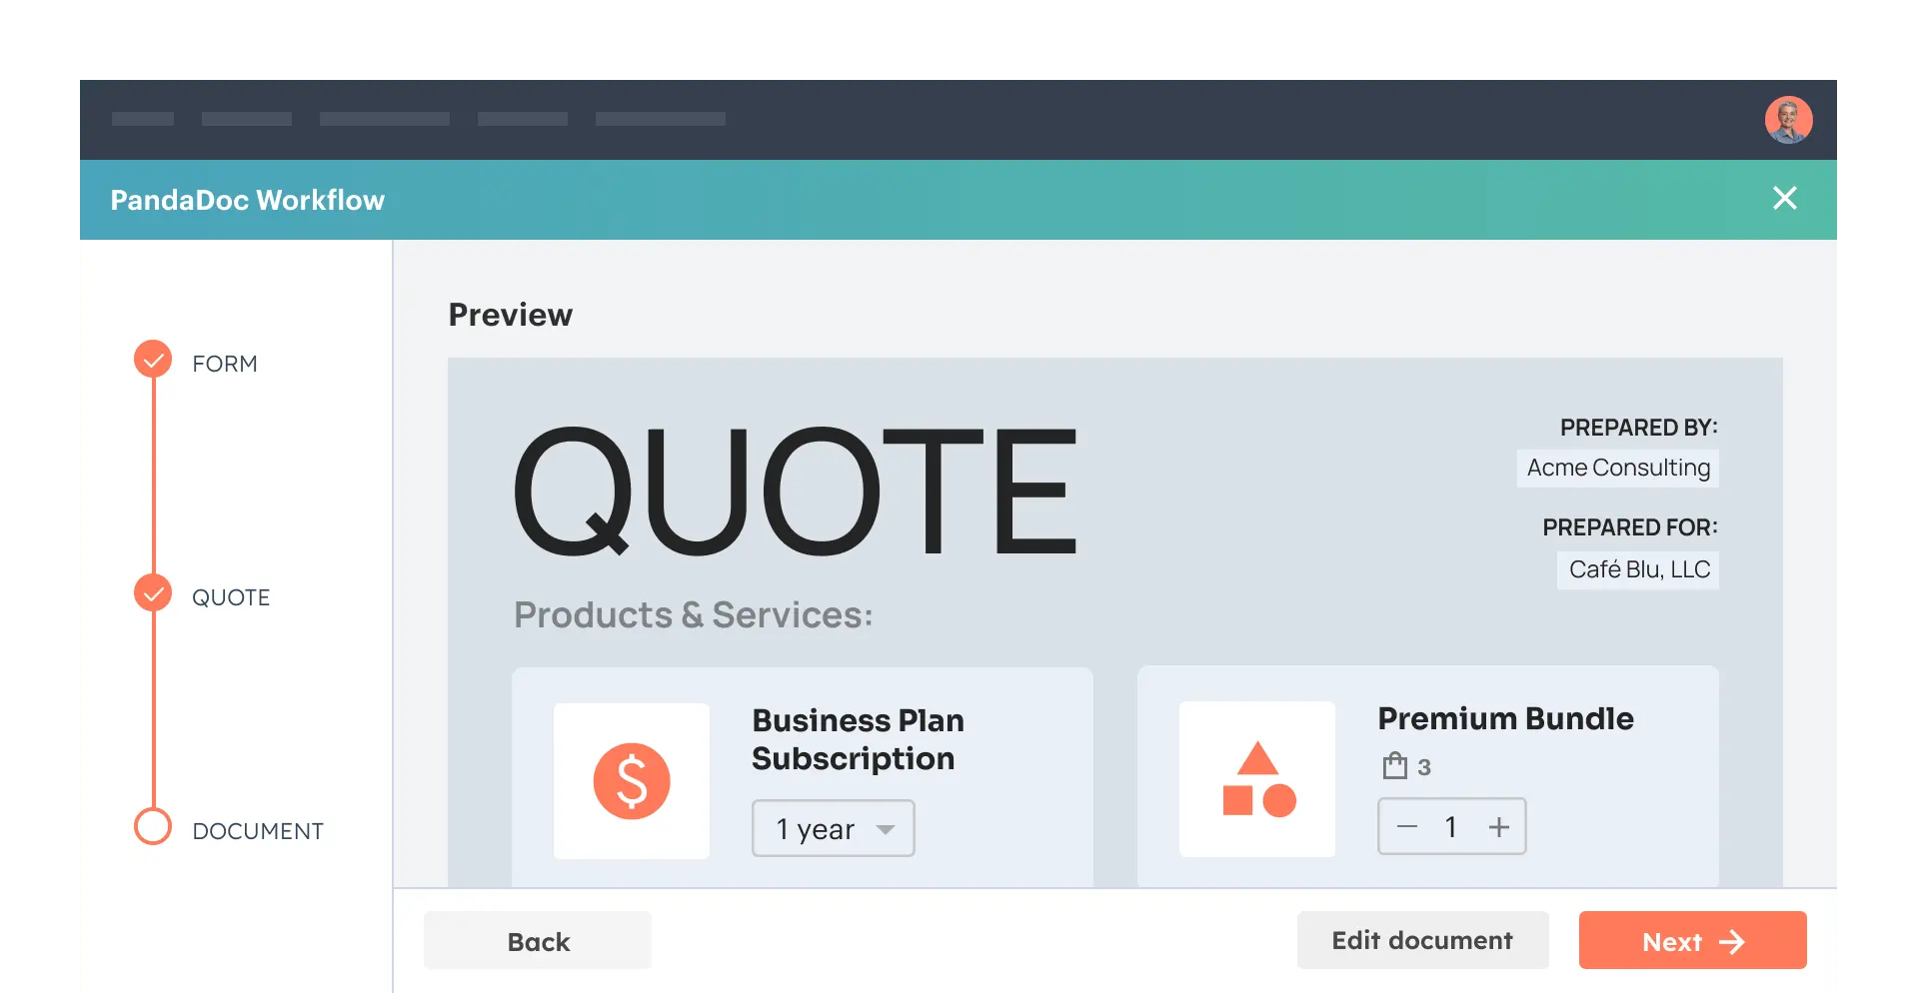This screenshot has width=1917, height=993.
Task: Click the shopping bag items icon
Action: pos(1395,766)
